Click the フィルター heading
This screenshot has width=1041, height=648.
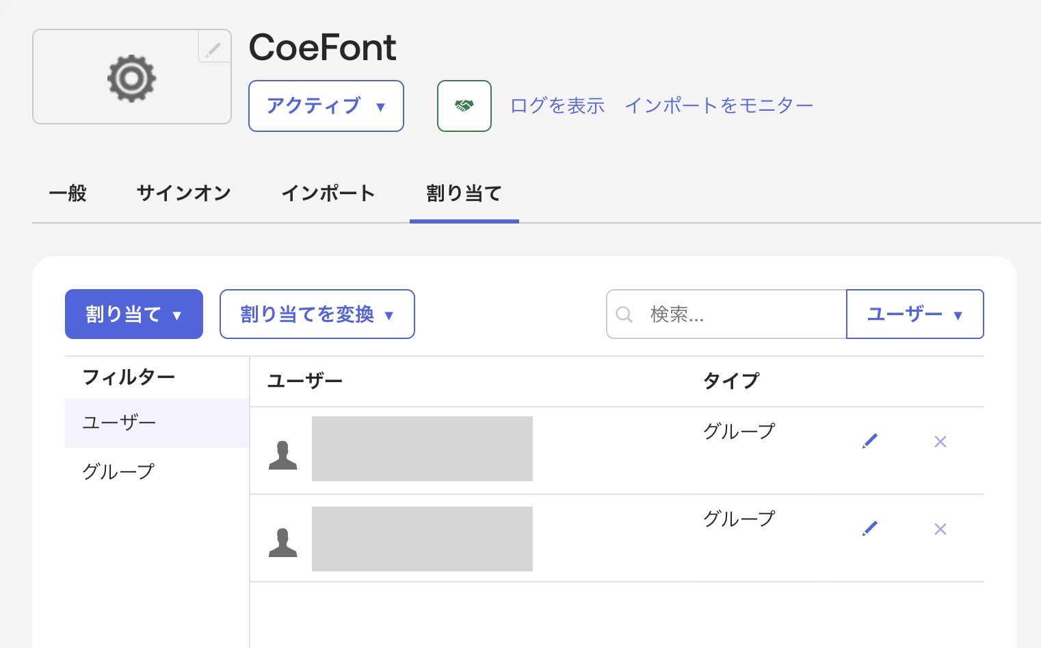click(x=129, y=377)
